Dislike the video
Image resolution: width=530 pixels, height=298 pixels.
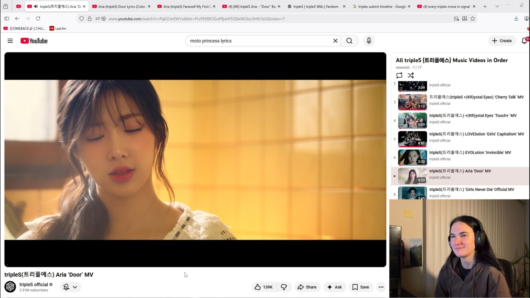(284, 287)
